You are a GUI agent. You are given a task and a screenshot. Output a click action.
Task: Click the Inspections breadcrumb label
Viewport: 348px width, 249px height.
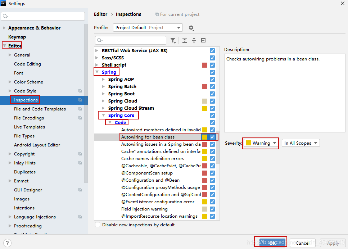(x=128, y=14)
